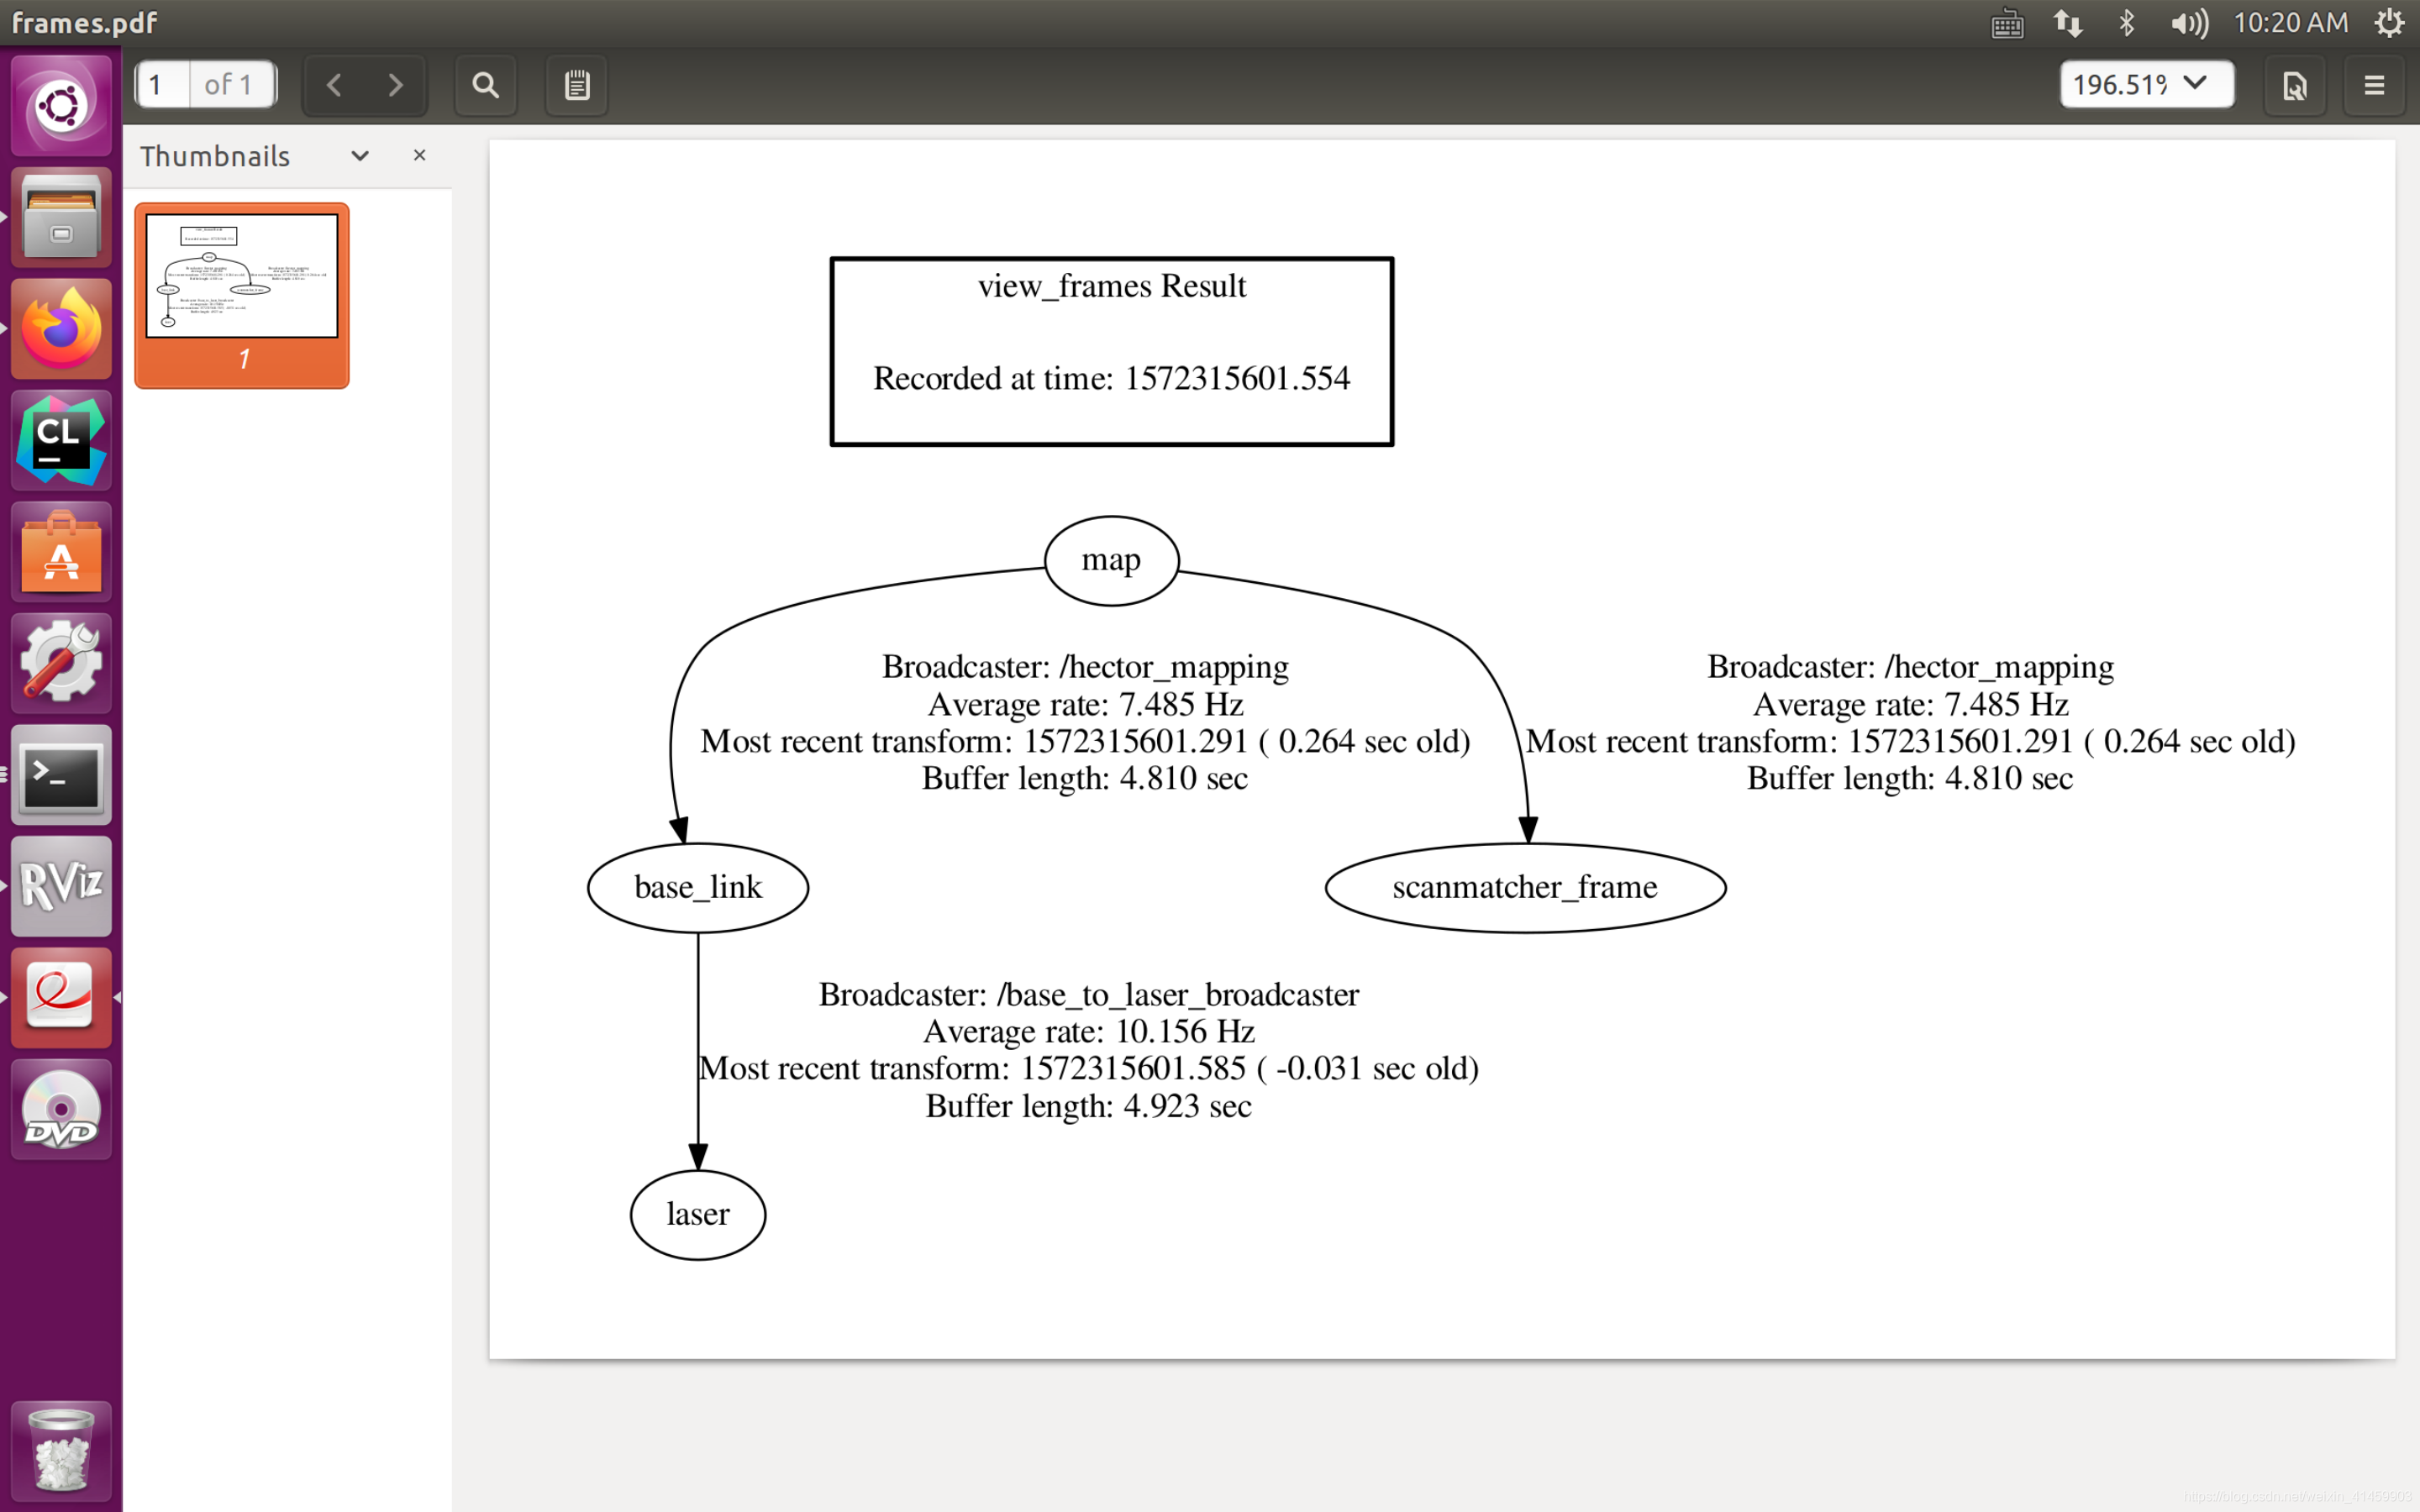Viewport: 2420px width, 1512px height.
Task: Open Terminal from the dock
Action: [x=61, y=775]
